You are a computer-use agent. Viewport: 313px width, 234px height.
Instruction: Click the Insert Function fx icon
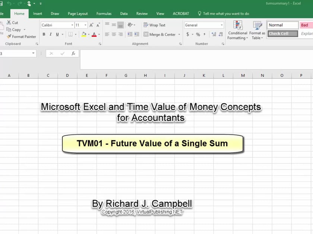pyautogui.click(x=73, y=53)
